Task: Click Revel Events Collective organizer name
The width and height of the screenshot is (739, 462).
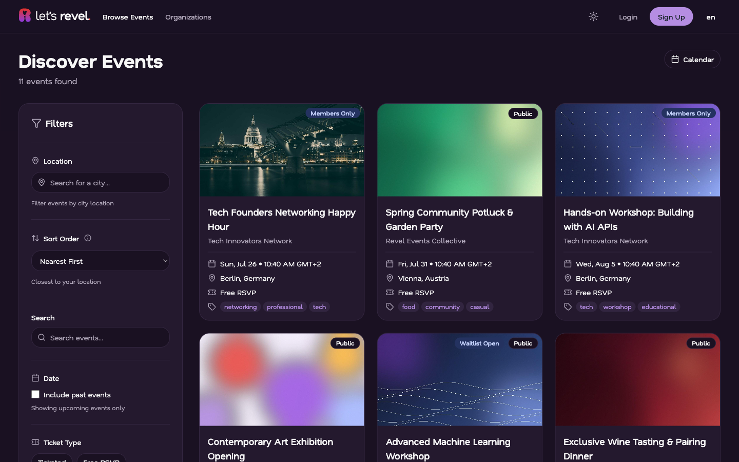Action: (x=425, y=241)
